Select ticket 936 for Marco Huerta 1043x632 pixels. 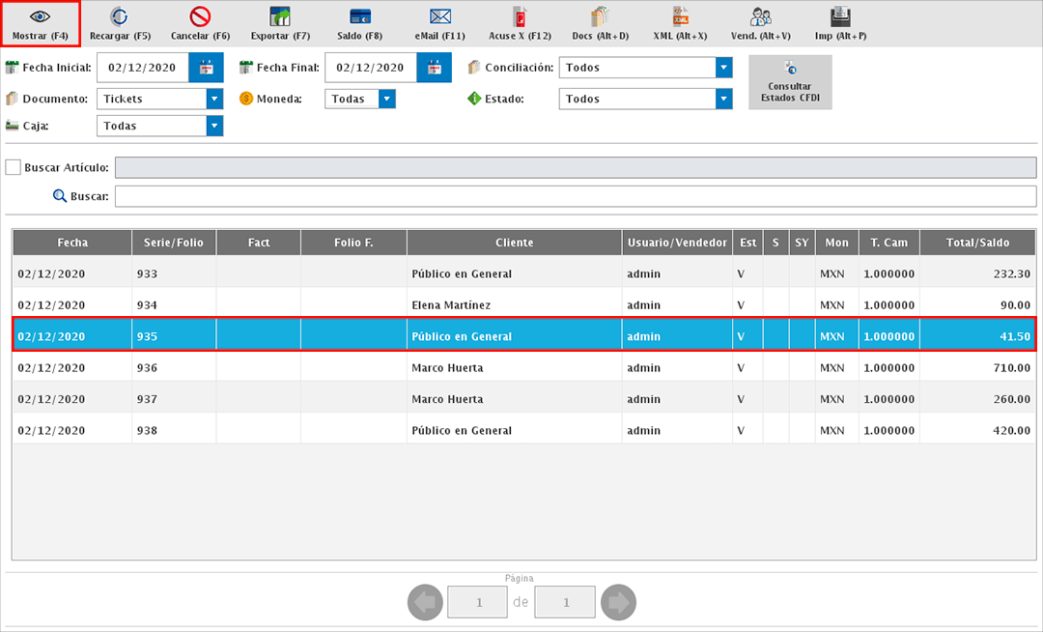pyautogui.click(x=521, y=368)
